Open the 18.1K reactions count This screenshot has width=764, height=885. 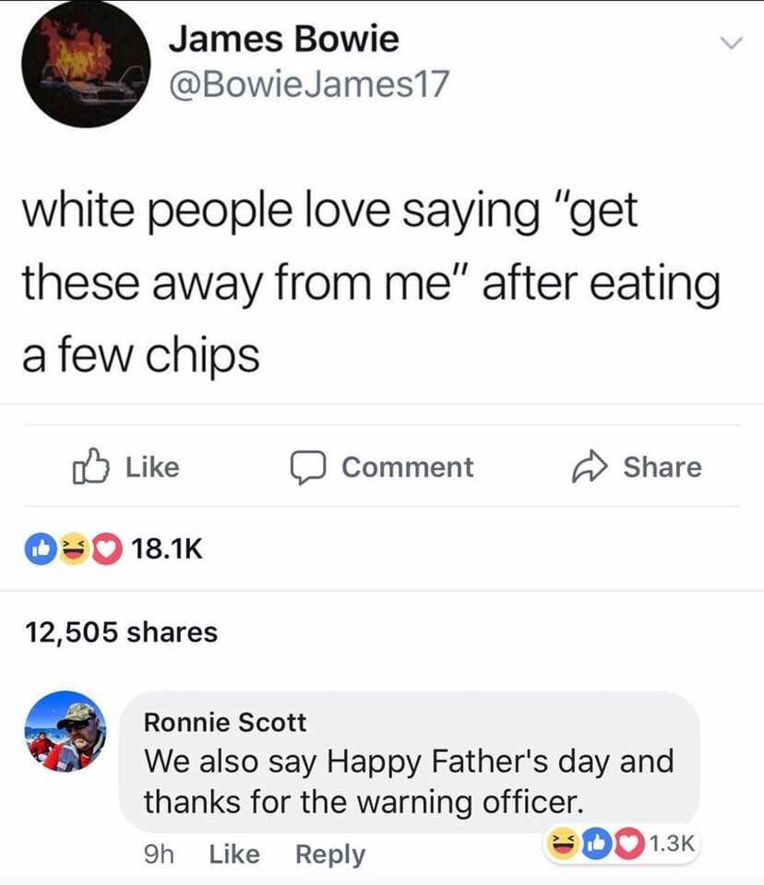pos(167,549)
